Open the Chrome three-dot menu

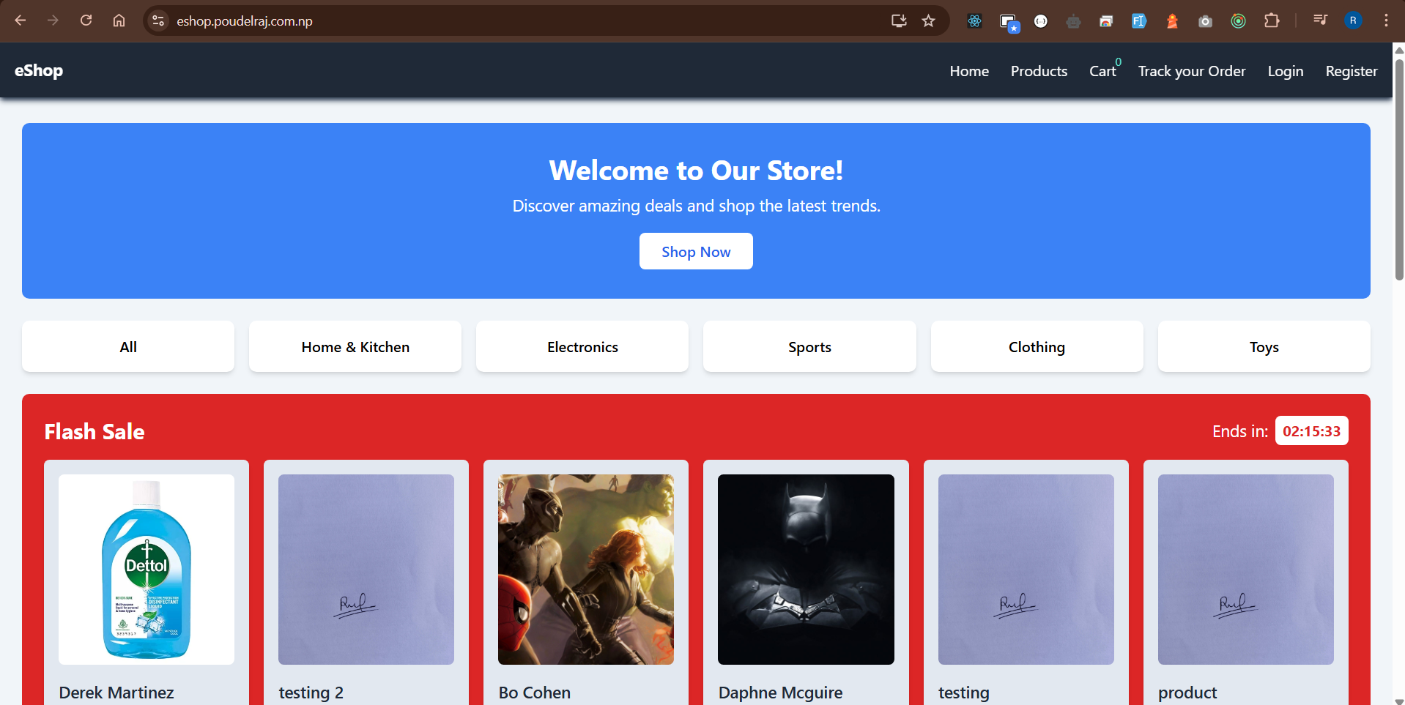(x=1386, y=20)
